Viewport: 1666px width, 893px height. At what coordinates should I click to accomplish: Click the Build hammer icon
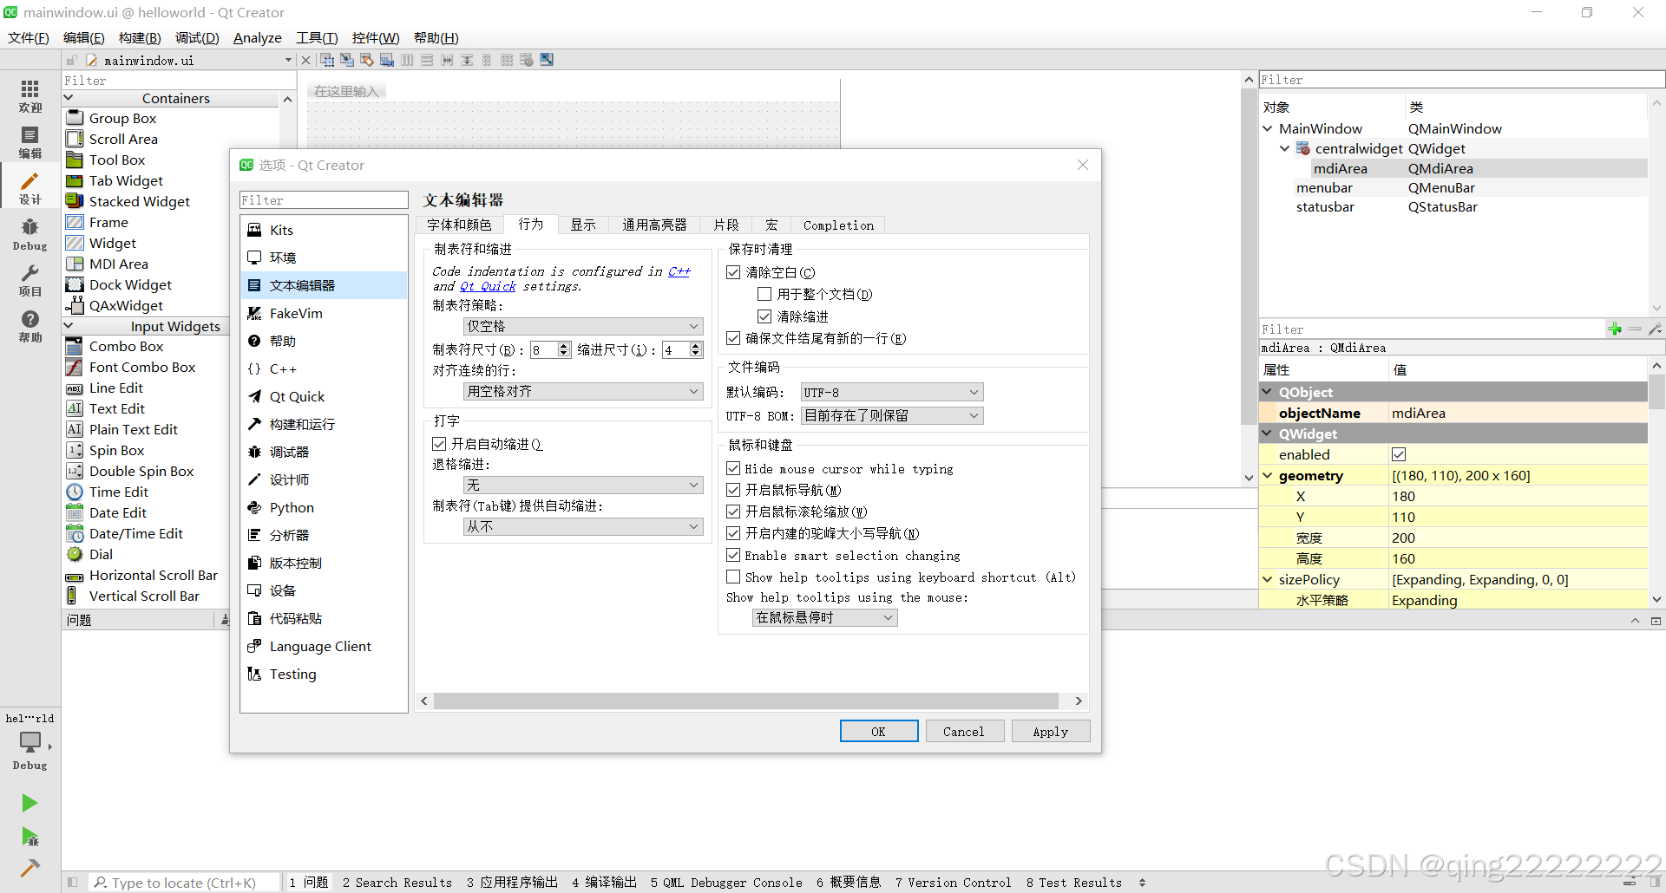click(30, 868)
